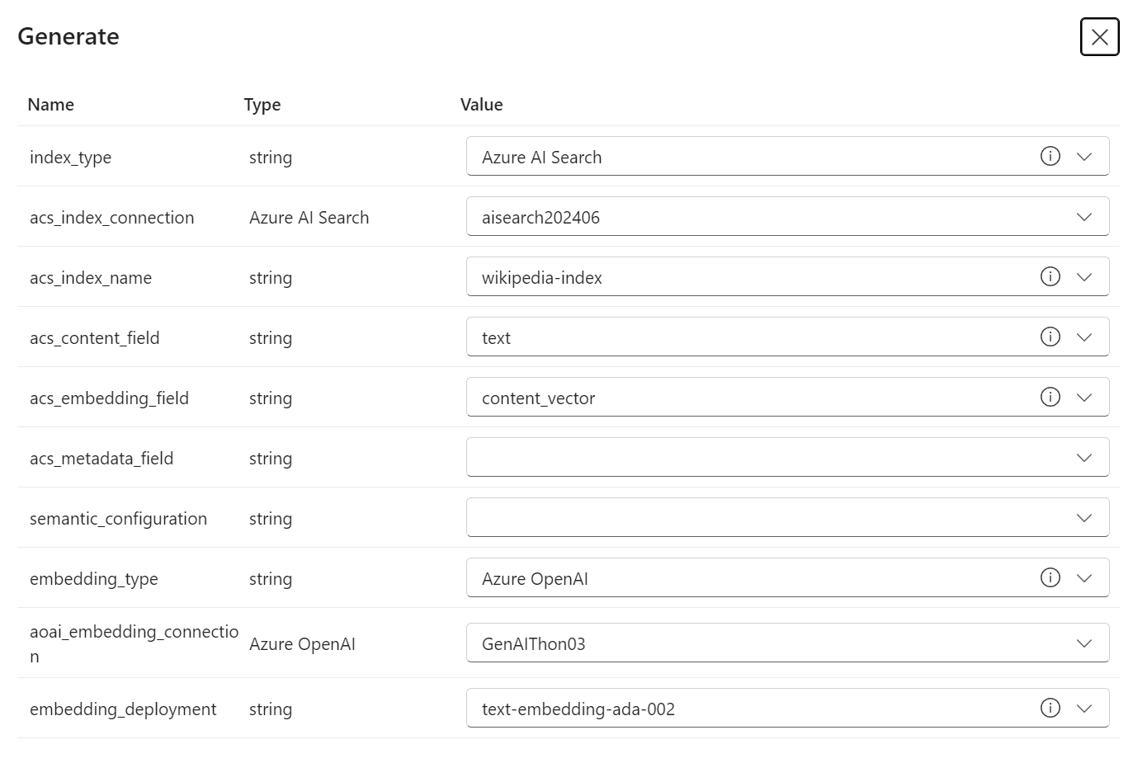Screen dimensions: 1133x763
Task: Select the 'Azure OpenAI' embedding type value
Action: (x=787, y=577)
